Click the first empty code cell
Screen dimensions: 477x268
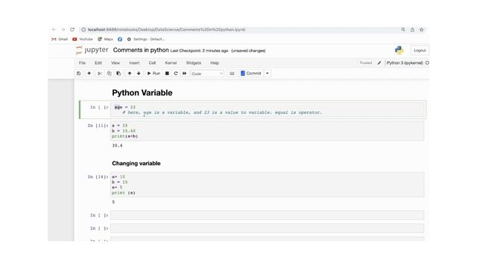point(267,215)
